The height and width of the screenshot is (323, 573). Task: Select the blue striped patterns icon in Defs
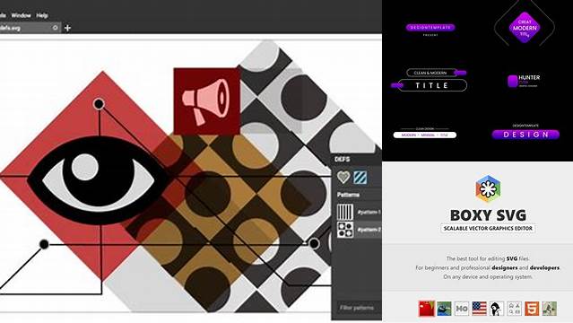pyautogui.click(x=360, y=177)
